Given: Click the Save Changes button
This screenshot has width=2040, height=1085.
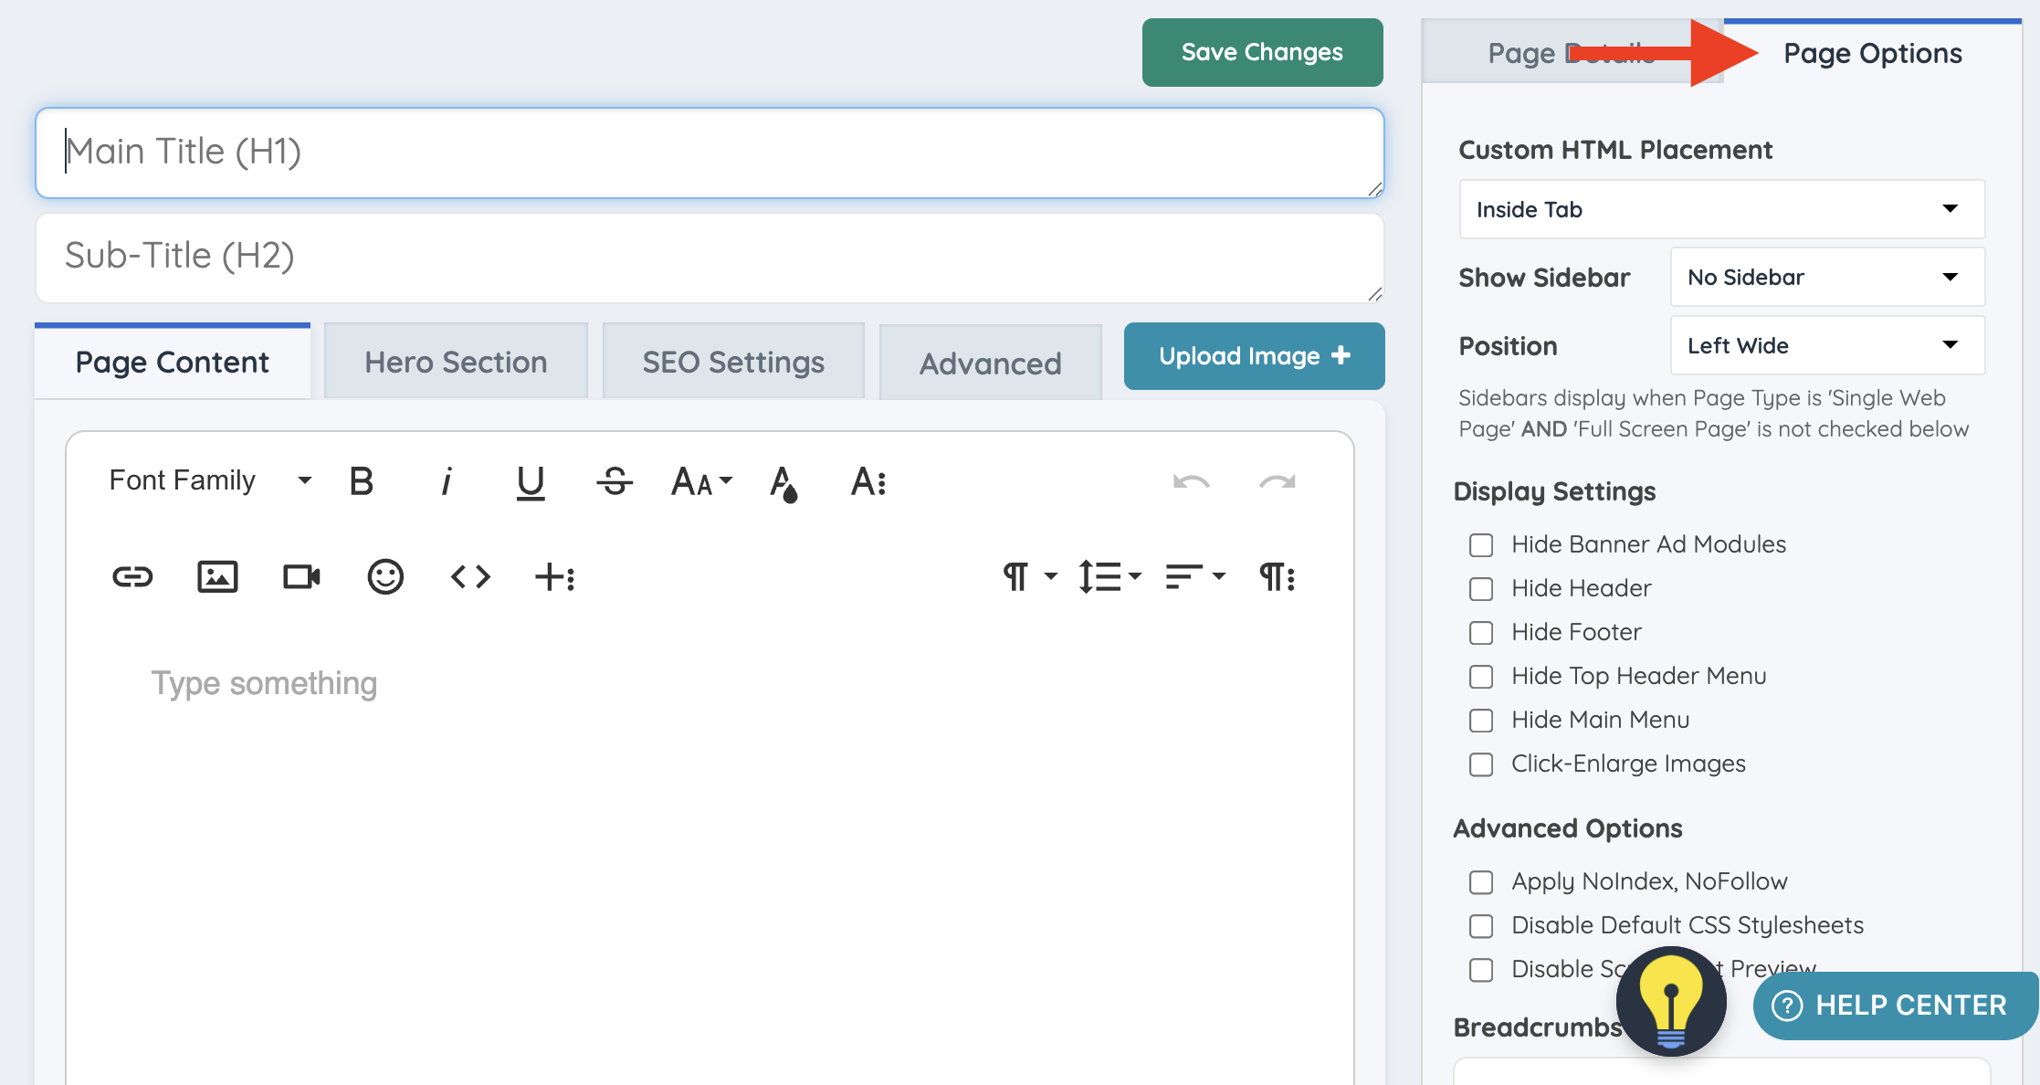Looking at the screenshot, I should [x=1262, y=52].
